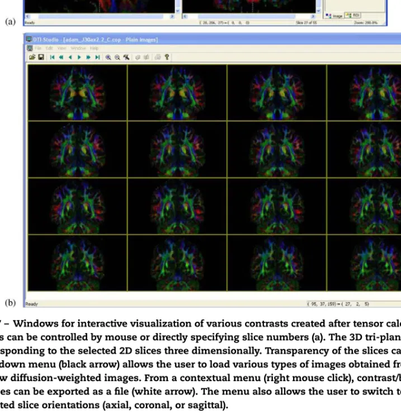Click down arrow of right pane vertical scrollbar

(319, 11)
